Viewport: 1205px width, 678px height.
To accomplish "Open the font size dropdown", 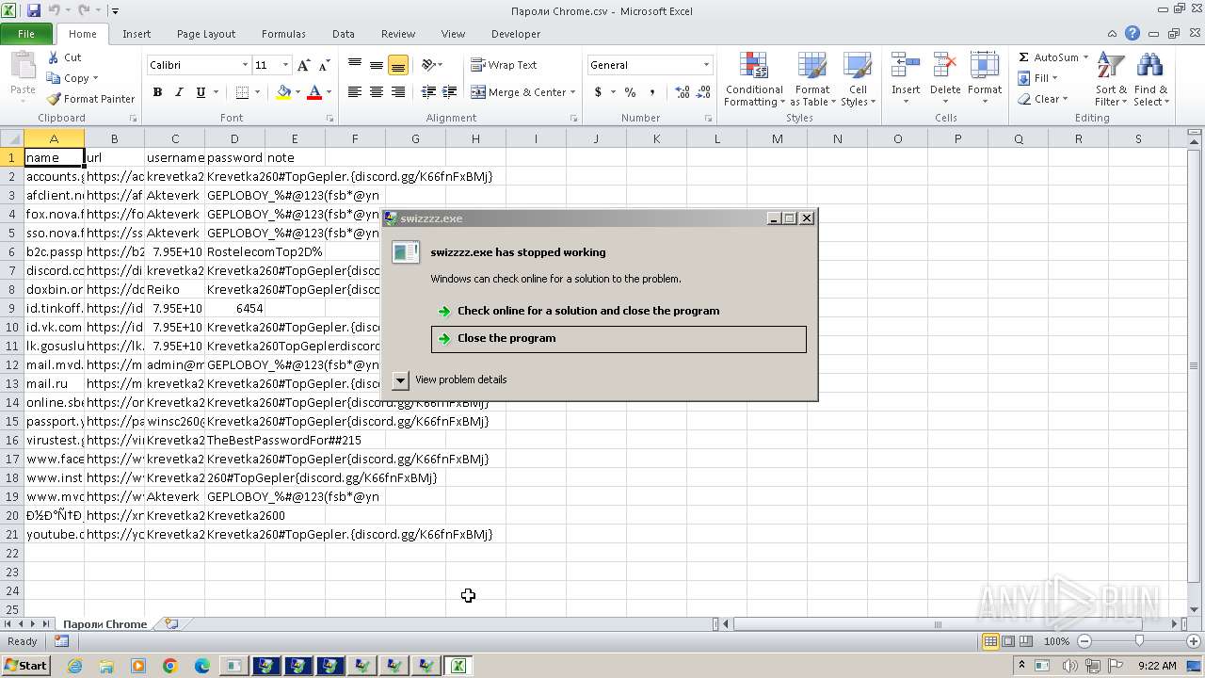I will click(x=286, y=65).
